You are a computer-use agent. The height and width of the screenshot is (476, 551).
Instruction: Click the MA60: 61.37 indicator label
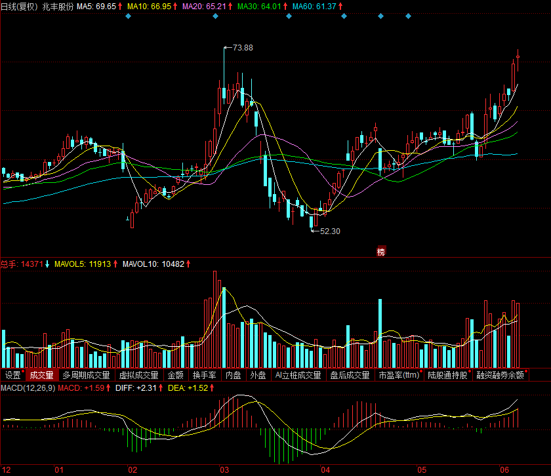click(x=314, y=7)
